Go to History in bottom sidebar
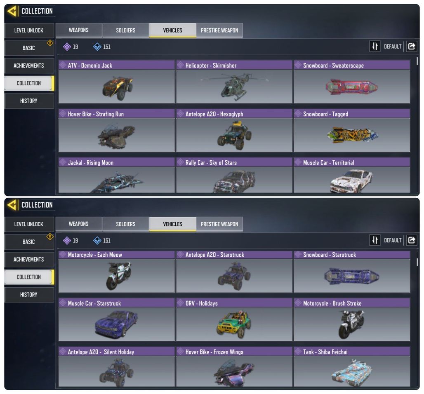 click(29, 295)
